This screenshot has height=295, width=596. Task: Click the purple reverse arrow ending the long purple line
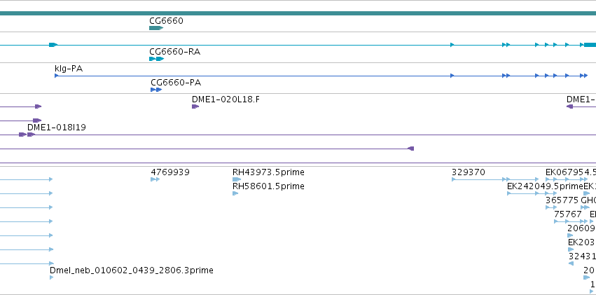[410, 149]
